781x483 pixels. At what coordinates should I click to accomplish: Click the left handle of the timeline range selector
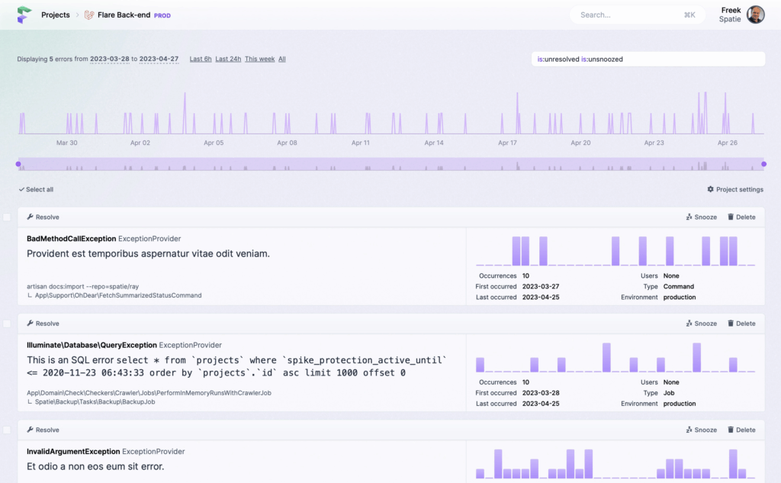tap(18, 163)
